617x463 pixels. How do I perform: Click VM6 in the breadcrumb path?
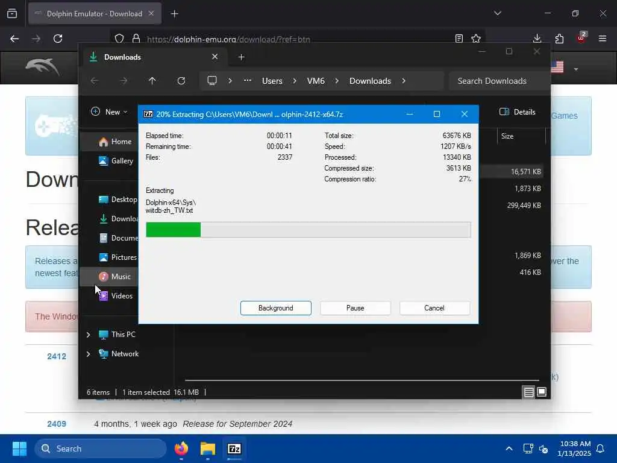point(316,81)
